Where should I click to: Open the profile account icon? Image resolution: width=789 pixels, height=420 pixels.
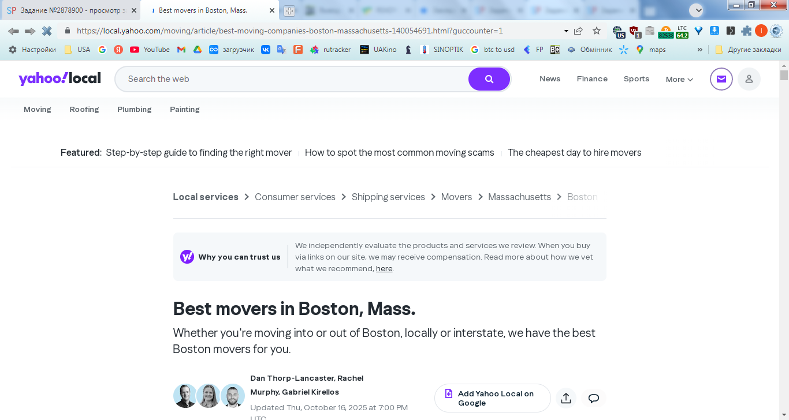(x=749, y=79)
